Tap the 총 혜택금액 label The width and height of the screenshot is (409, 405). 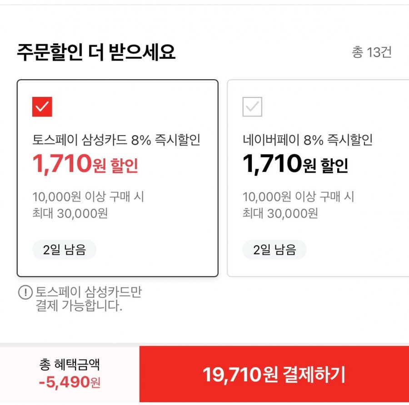click(70, 364)
